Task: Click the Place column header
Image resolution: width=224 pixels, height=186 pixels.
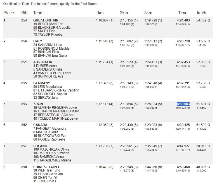Action: click(x=9, y=13)
